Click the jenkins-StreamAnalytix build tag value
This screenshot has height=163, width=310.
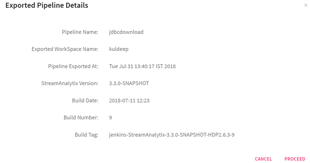pos(172,135)
